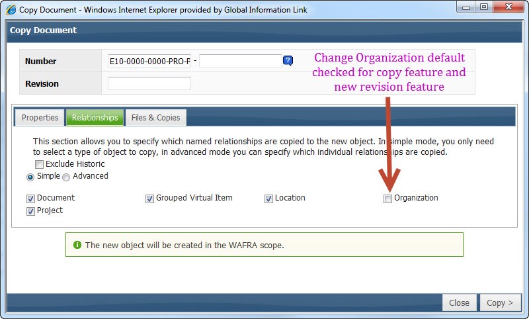The height and width of the screenshot is (319, 529).
Task: Click the Close button
Action: [459, 302]
